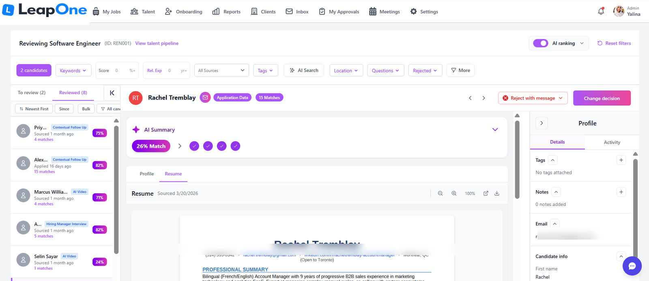649x281 pixels.
Task: Go to previous candidate arrow
Action: tap(470, 98)
